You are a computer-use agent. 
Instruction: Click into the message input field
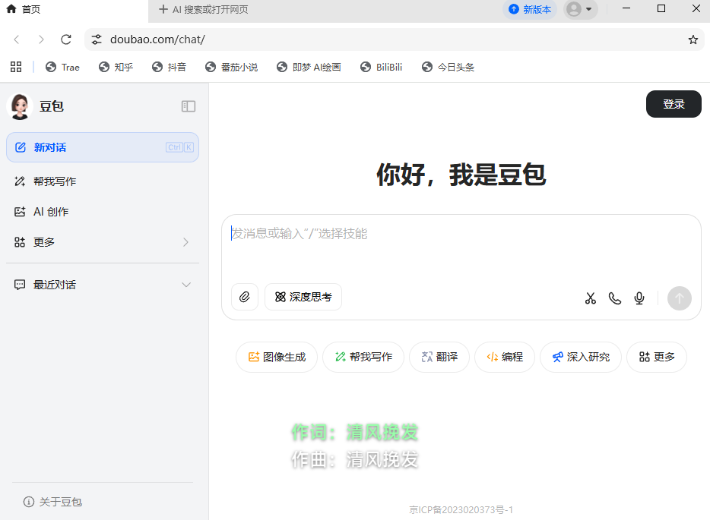tap(461, 247)
